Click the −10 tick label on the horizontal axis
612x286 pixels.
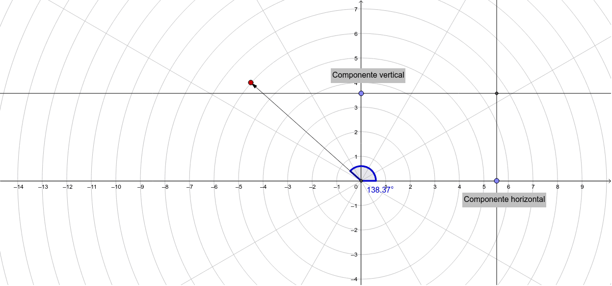(116, 187)
